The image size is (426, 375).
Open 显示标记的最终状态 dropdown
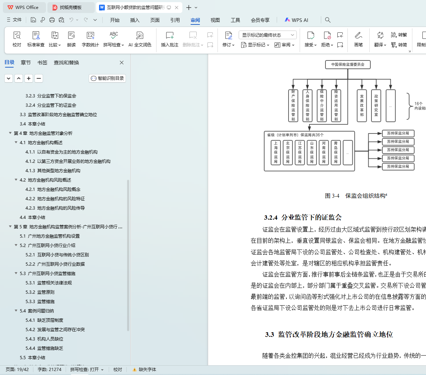click(x=268, y=35)
